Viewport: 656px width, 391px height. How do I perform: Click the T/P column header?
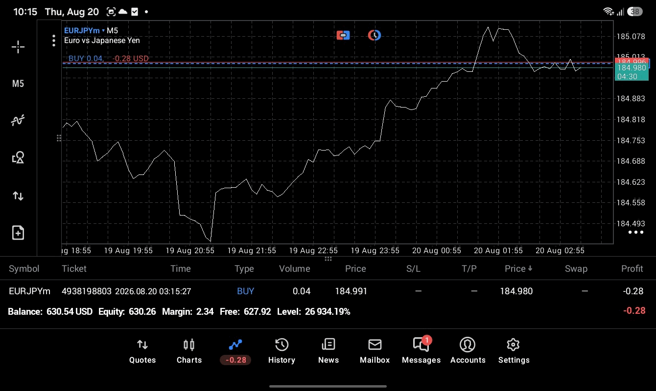click(x=469, y=269)
